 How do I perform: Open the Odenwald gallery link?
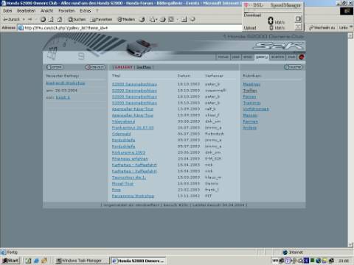[x=121, y=134]
